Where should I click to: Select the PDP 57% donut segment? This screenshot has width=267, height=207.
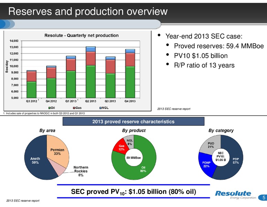236,161
